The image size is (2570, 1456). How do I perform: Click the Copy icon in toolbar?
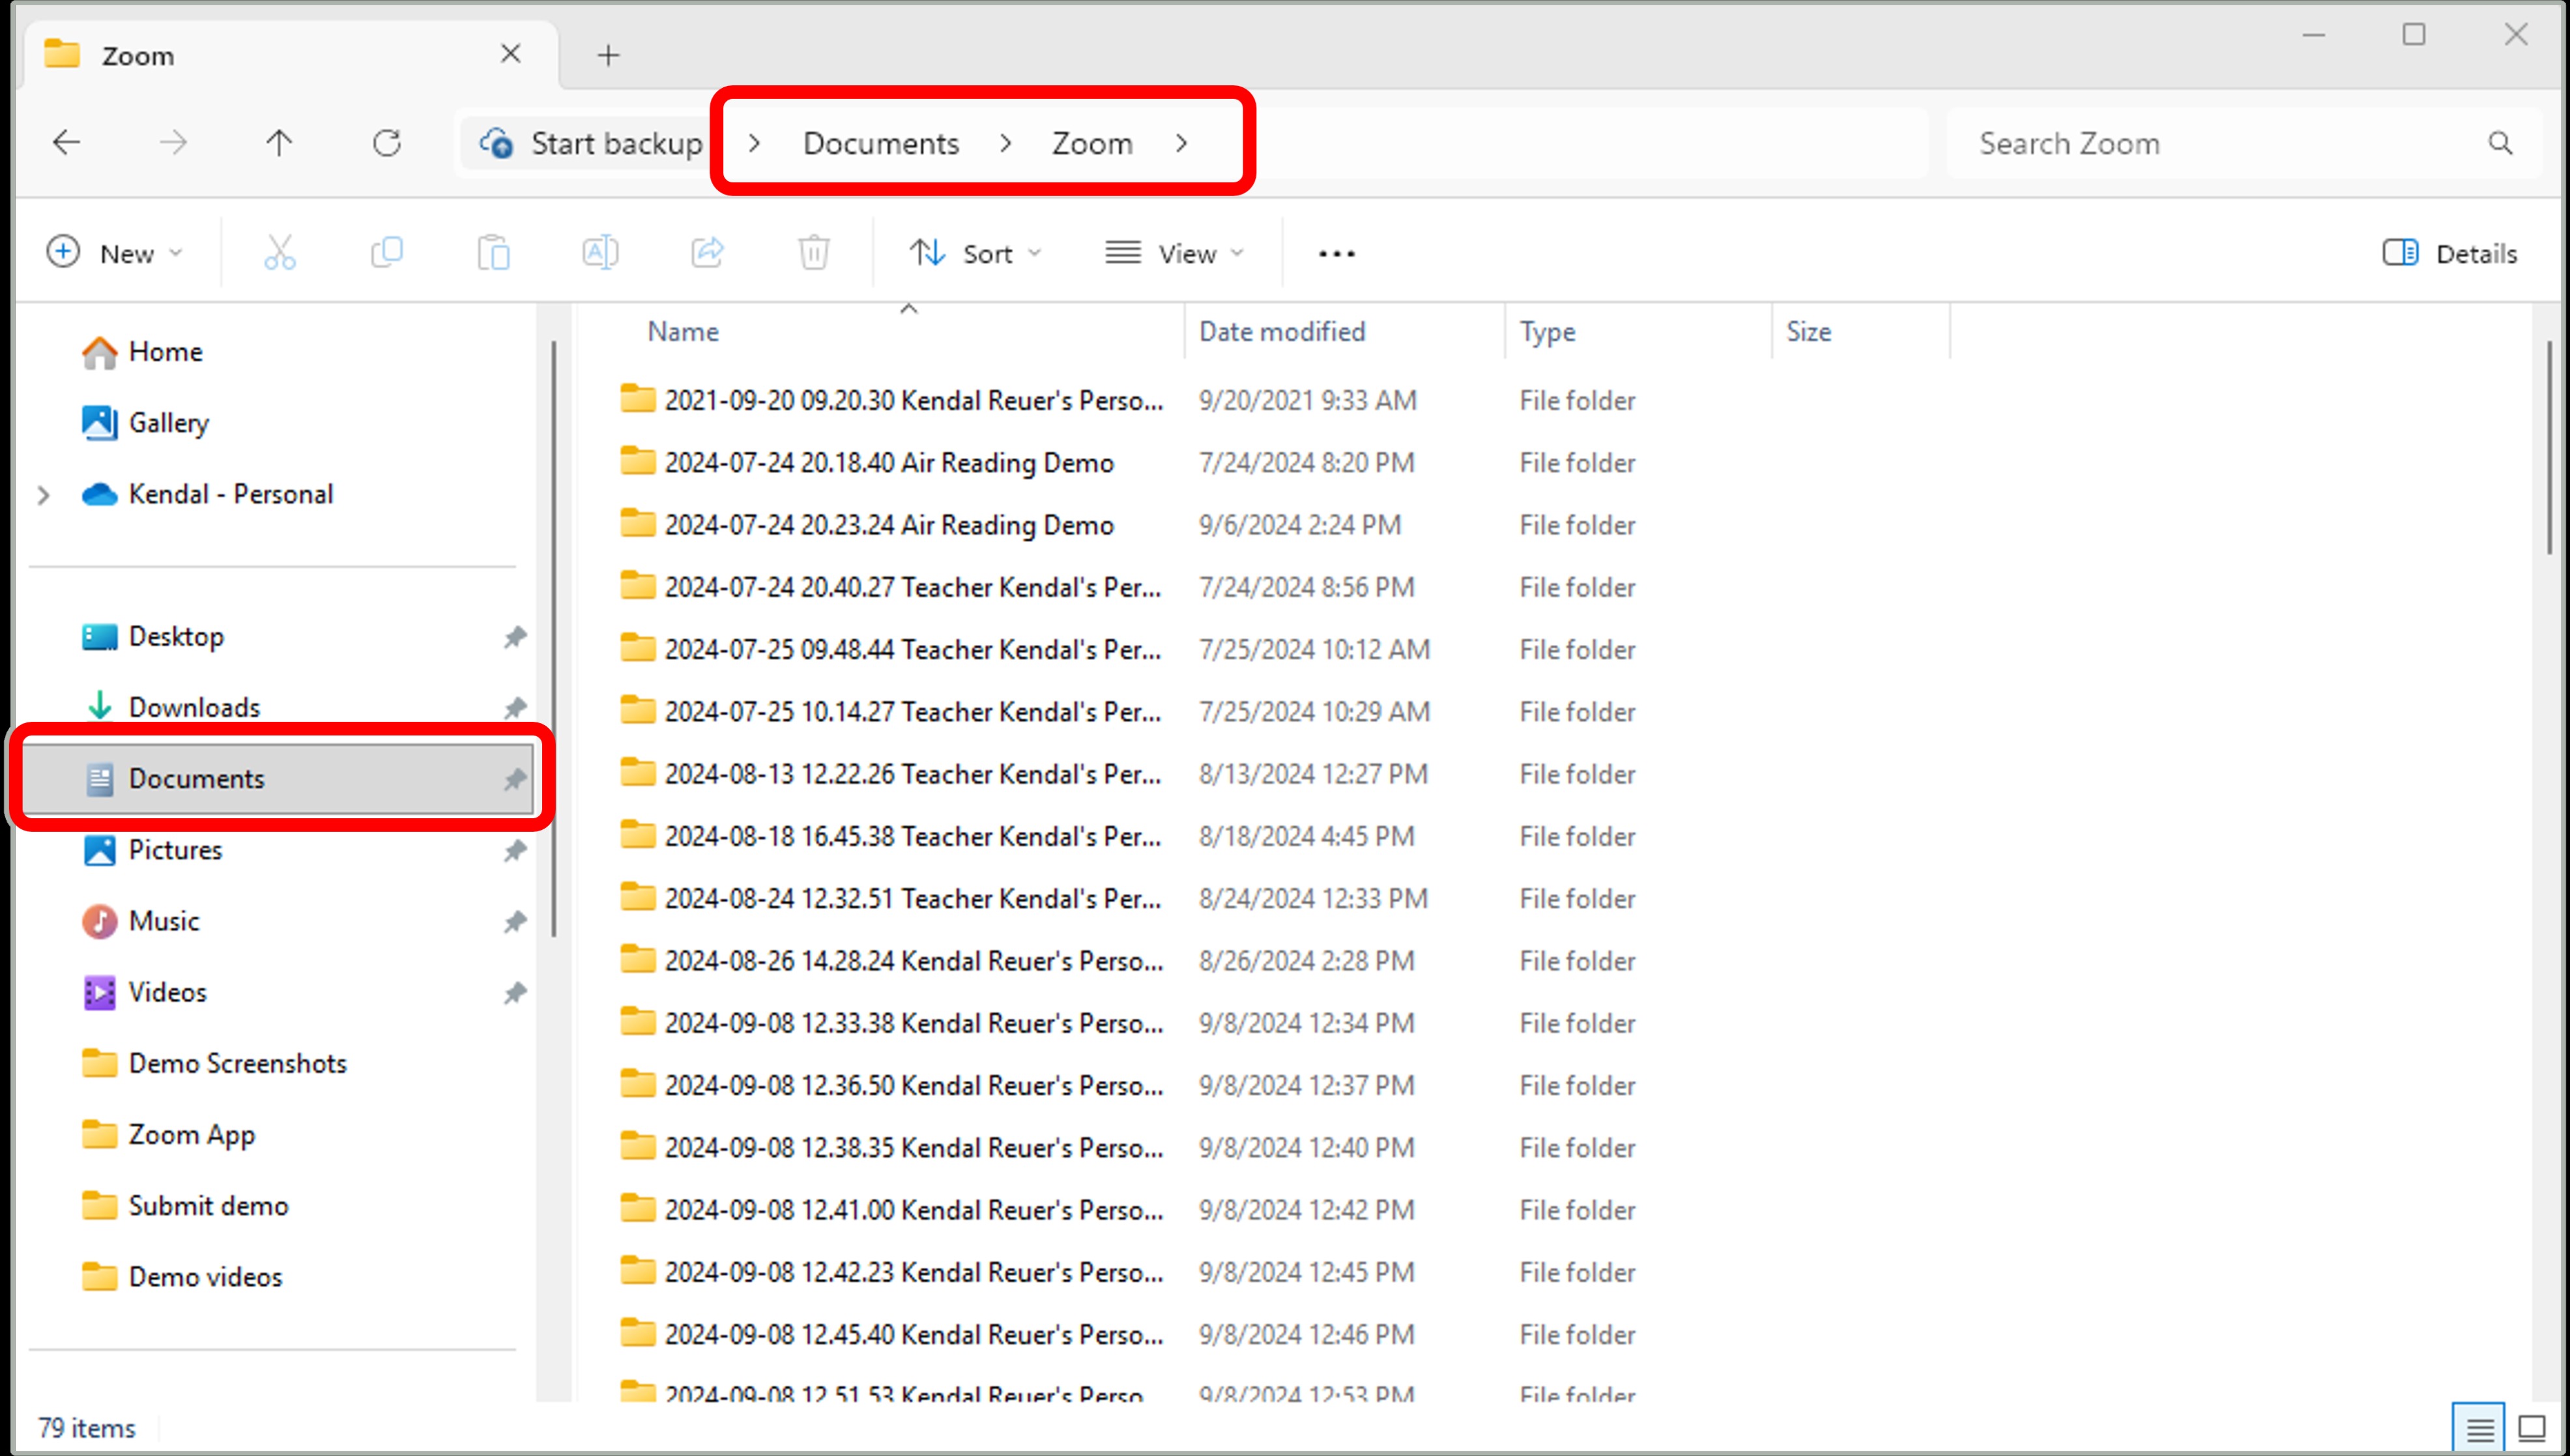[x=387, y=253]
